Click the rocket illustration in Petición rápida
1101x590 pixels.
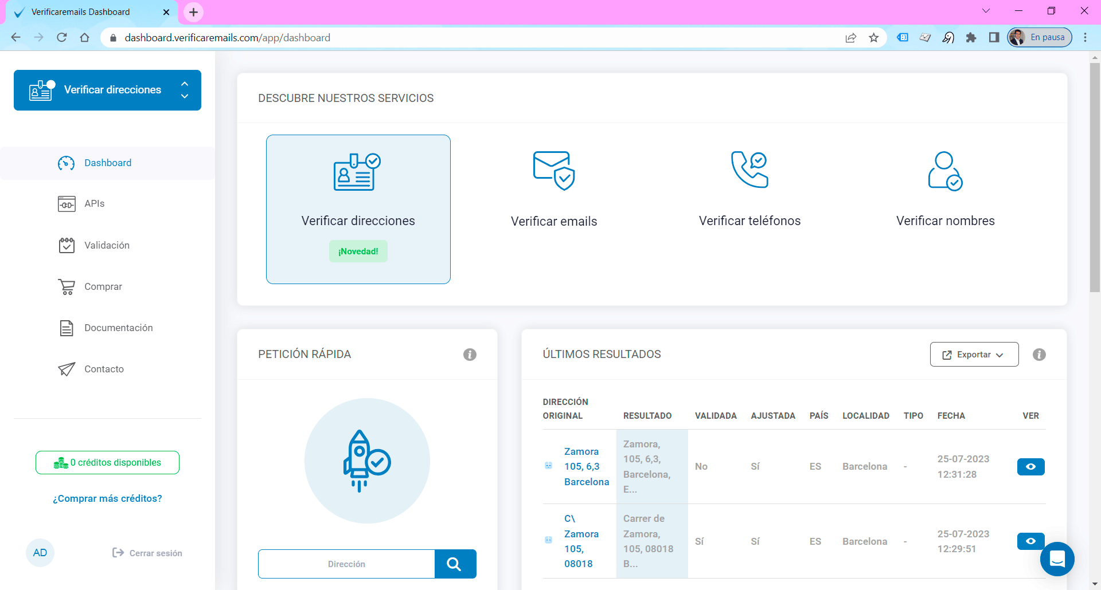pos(367,461)
